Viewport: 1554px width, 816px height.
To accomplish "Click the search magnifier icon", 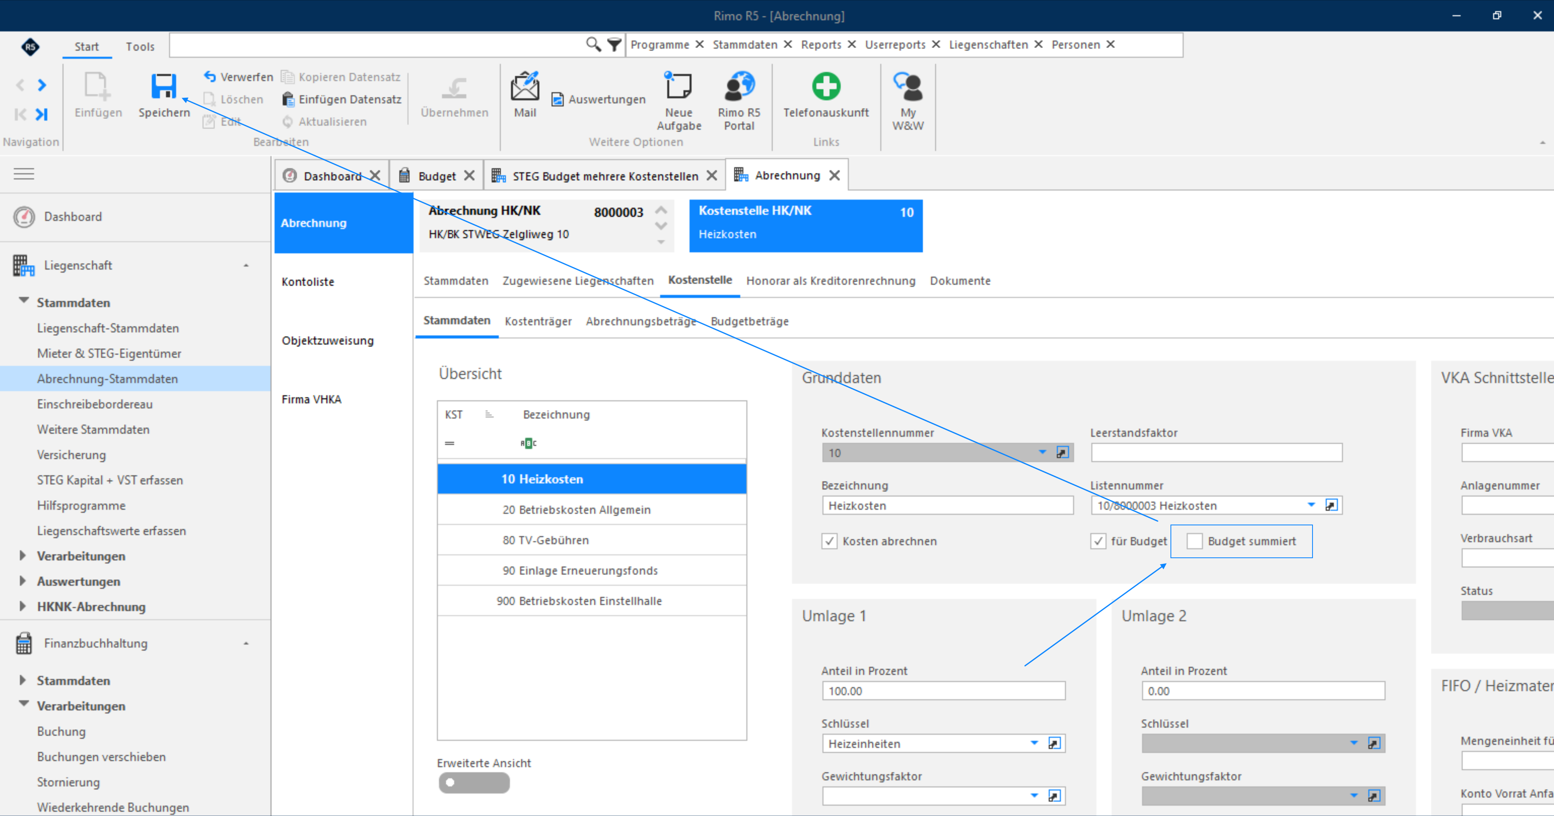I will click(594, 45).
